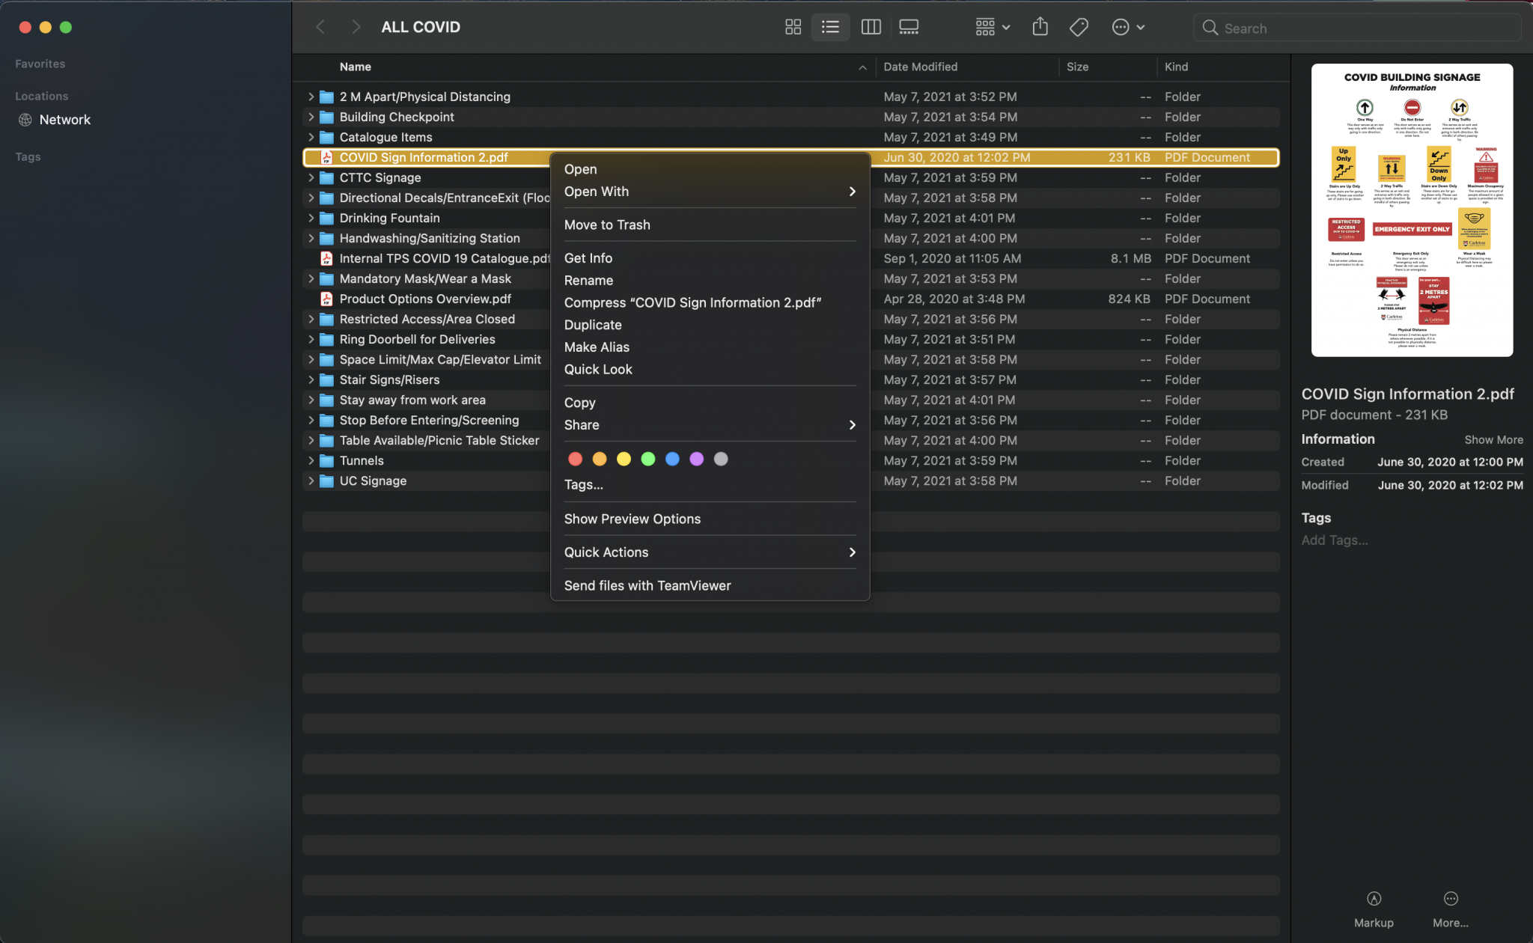Switch to column view
This screenshot has width=1533, height=943.
(871, 27)
